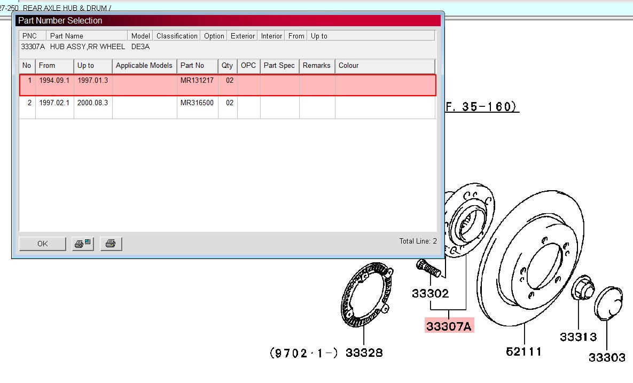
Task: Click highlighted 33307A callout in diagram
Action: click(x=449, y=326)
